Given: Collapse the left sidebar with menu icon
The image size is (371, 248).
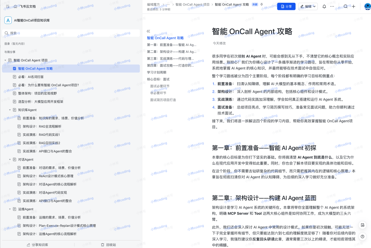Looking at the screenshot, I should [x=8, y=7].
